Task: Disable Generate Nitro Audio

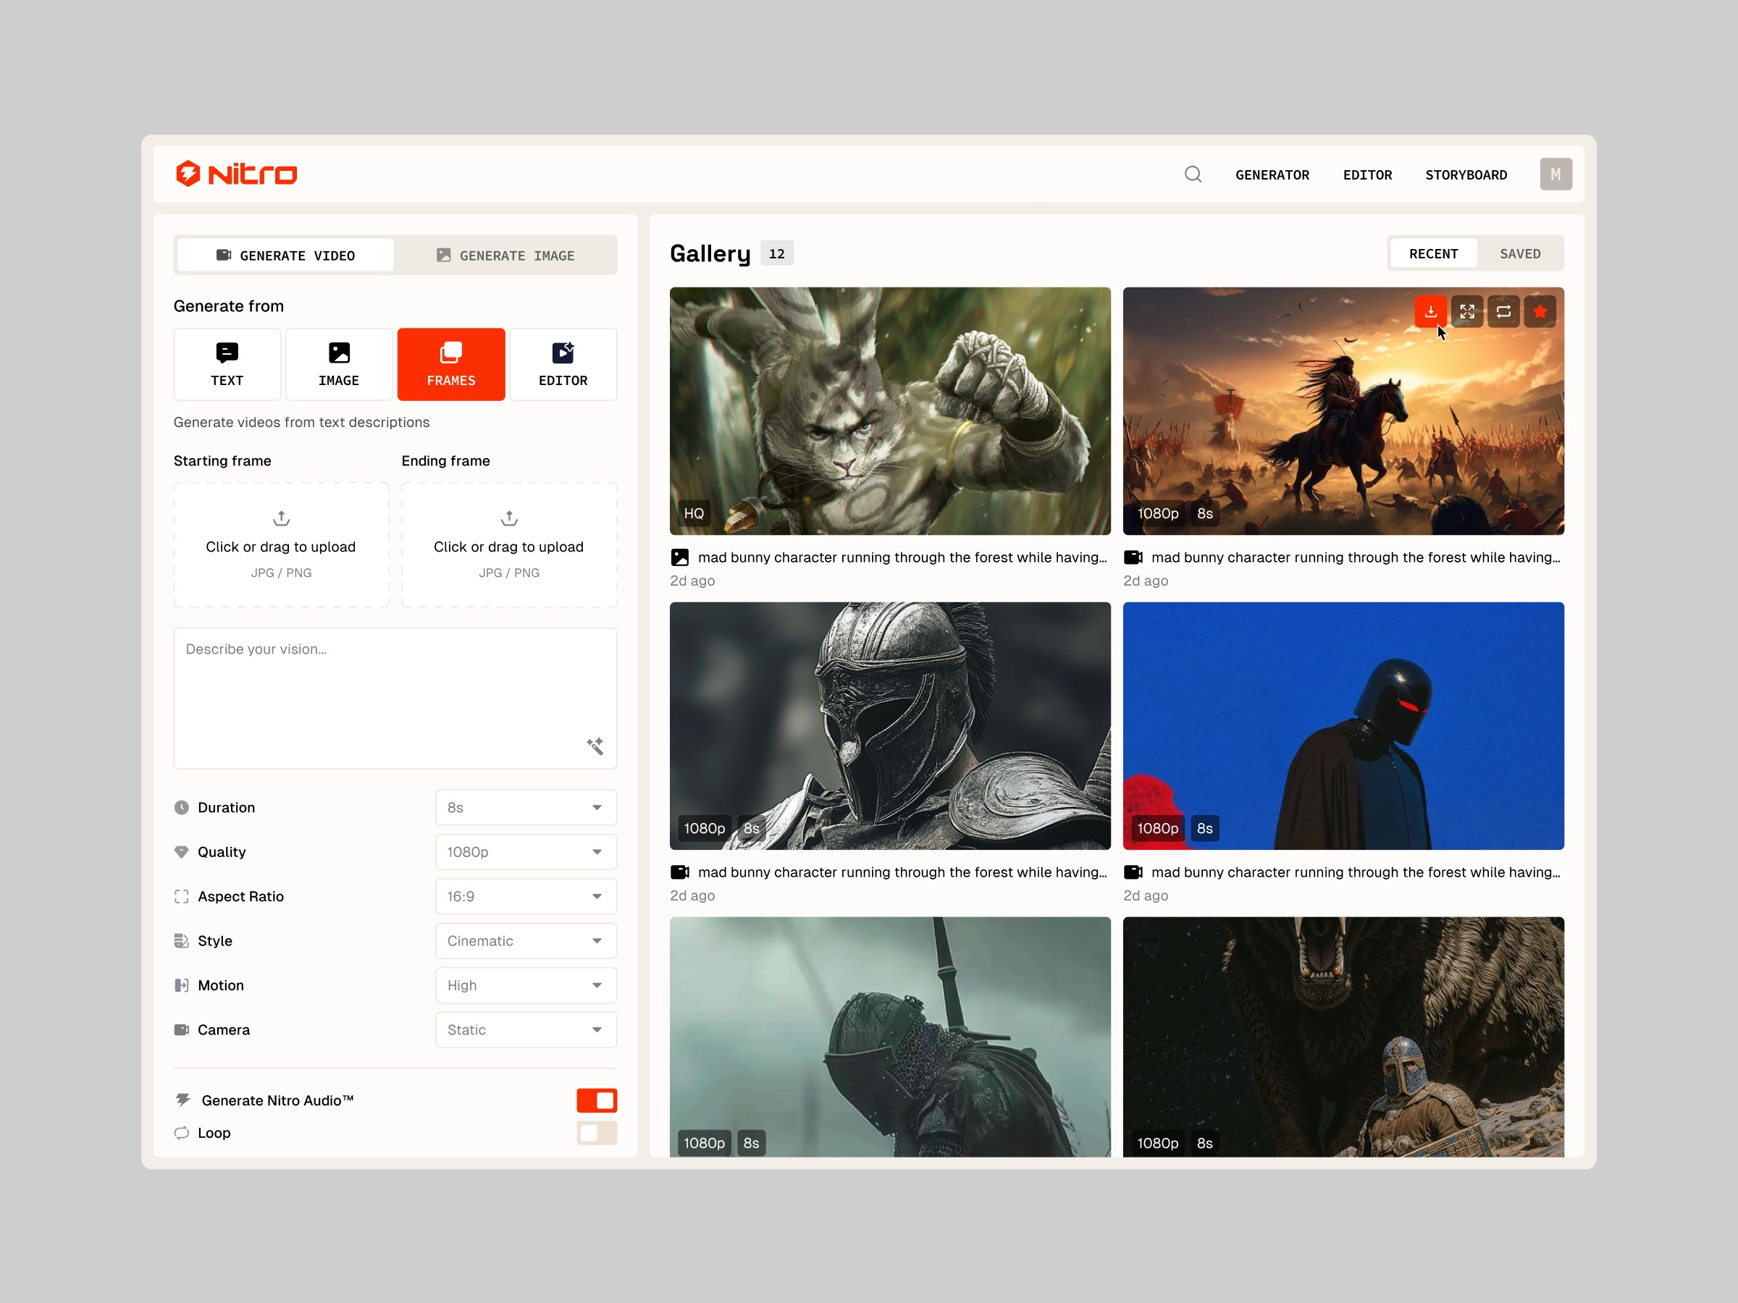Action: [x=597, y=1100]
